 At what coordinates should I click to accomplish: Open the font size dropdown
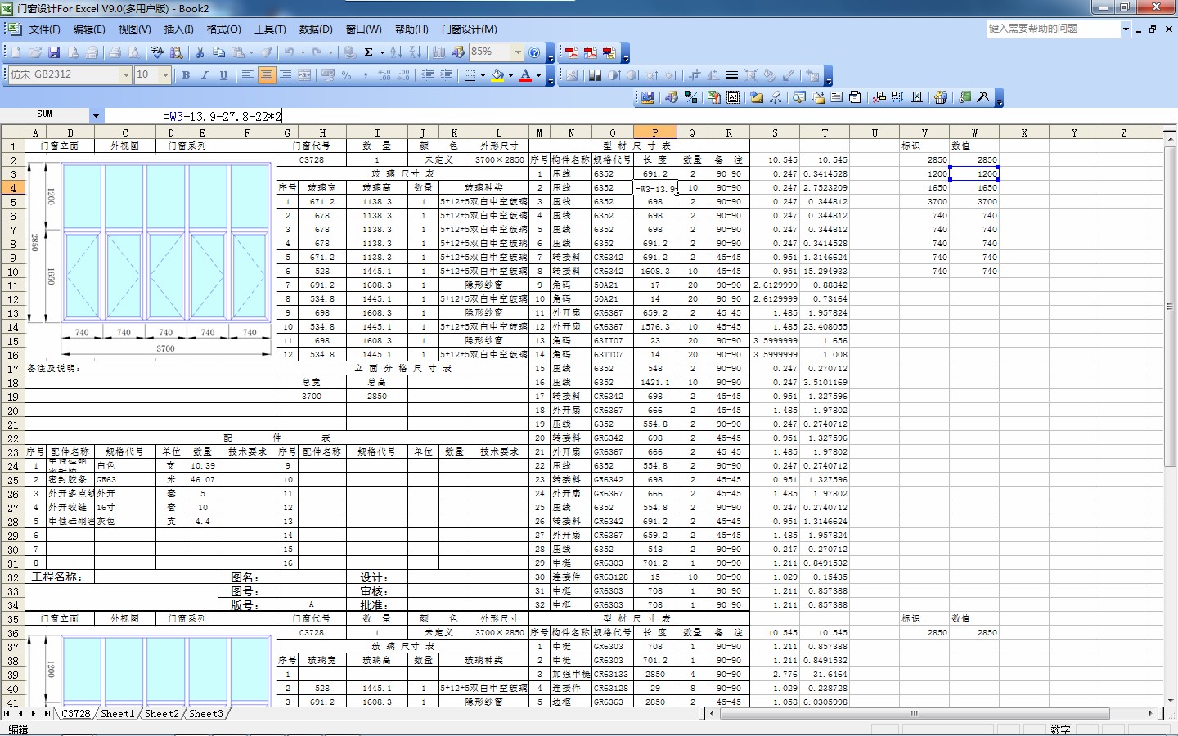[165, 75]
